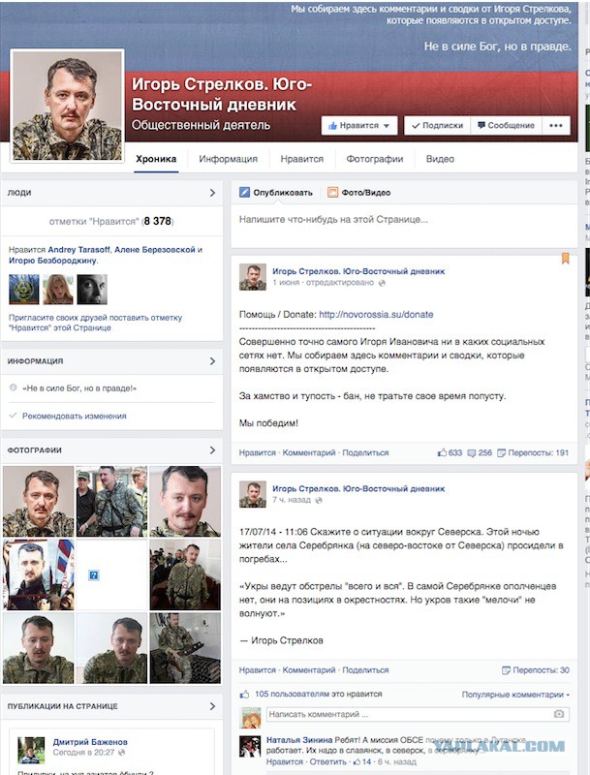Open first photo in the Фотографии grid

point(38,501)
